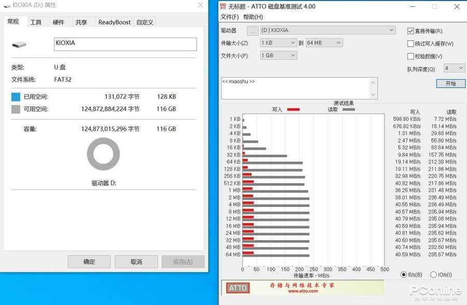Close the KIOXIA properties dialog
467x305 pixels.
(x=200, y=5)
